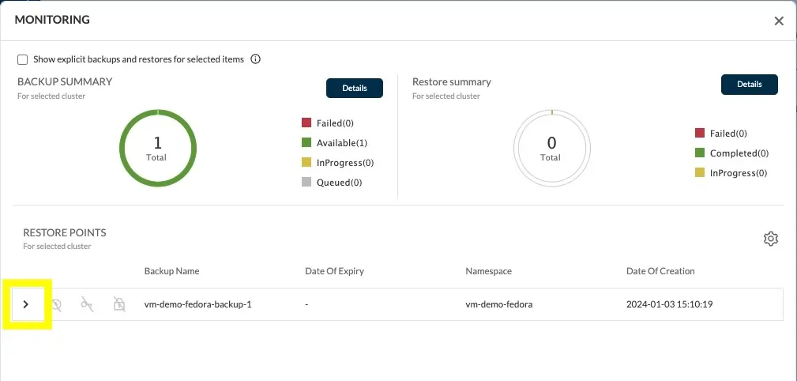797x381 pixels.
Task: Sort by Date Of Creation column header
Action: pos(660,271)
